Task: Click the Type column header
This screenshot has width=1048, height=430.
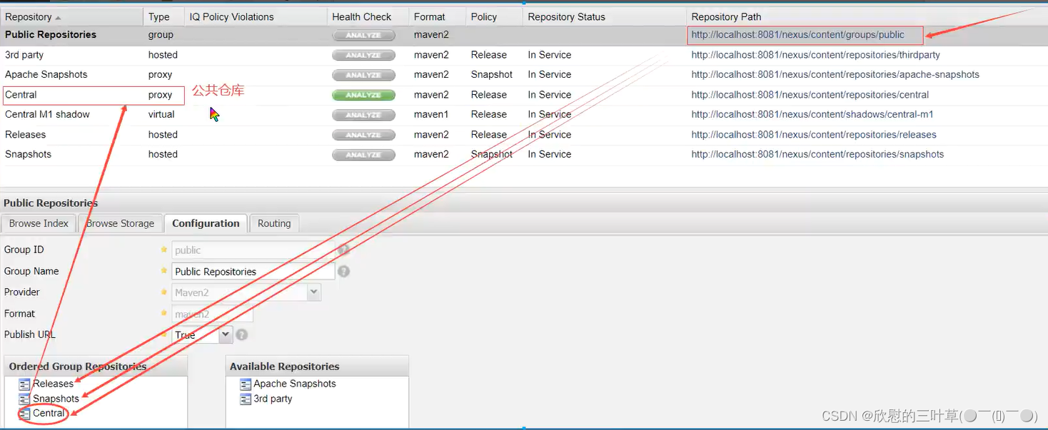Action: point(163,16)
